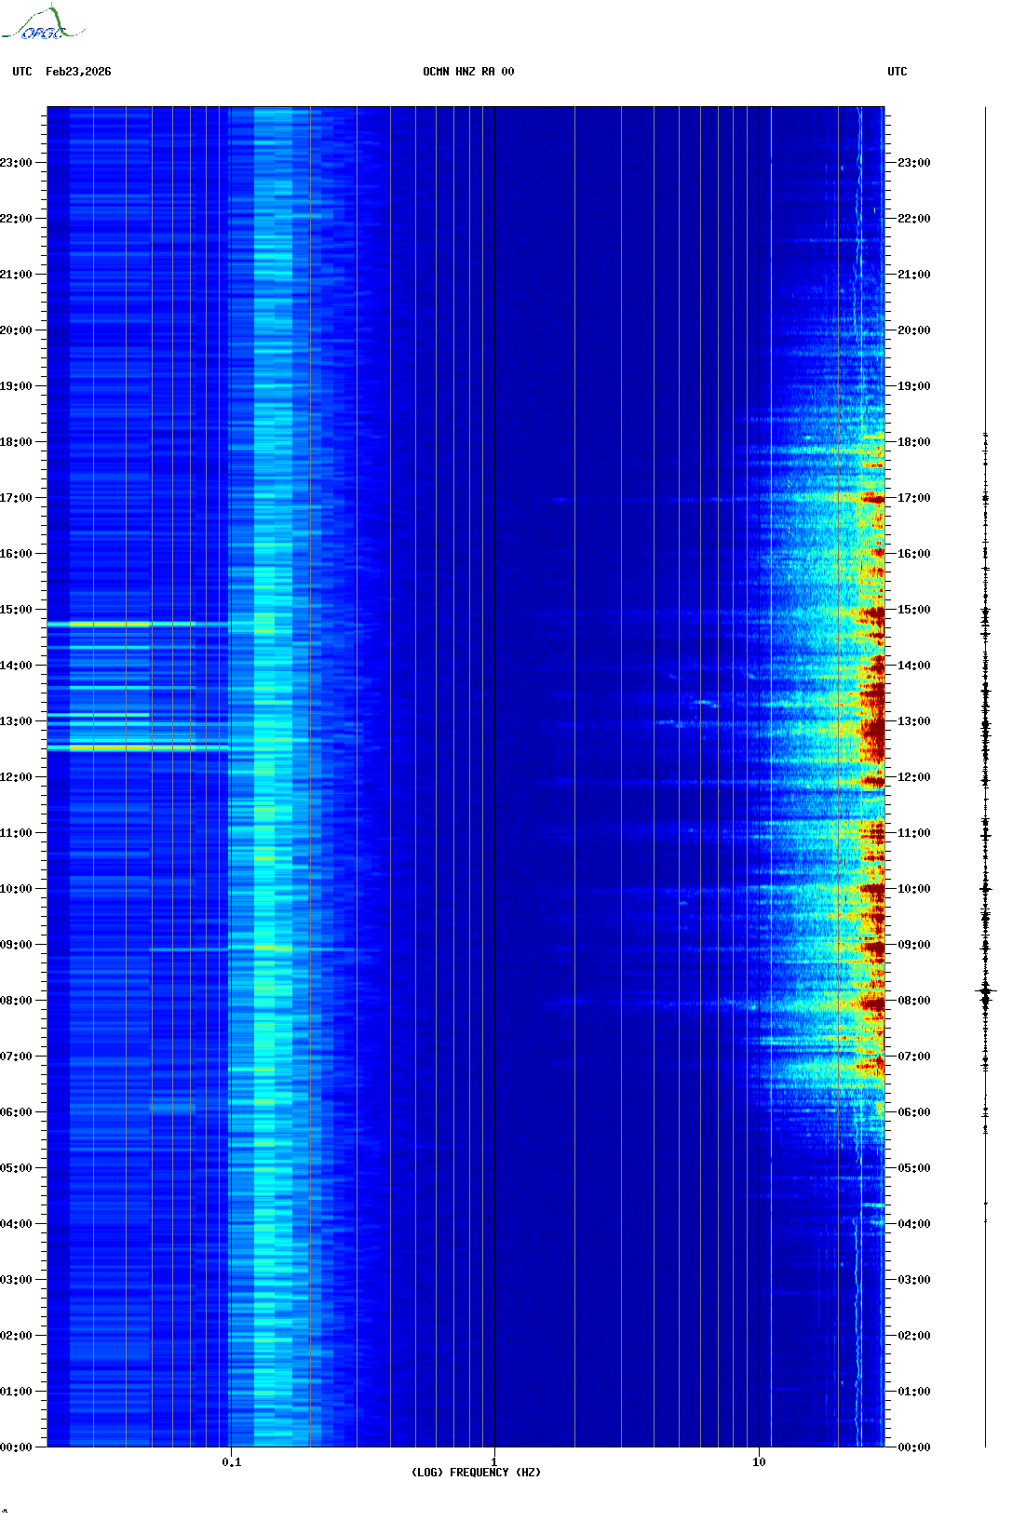Click the station title OCMN HNZ RA 00

[x=468, y=72]
